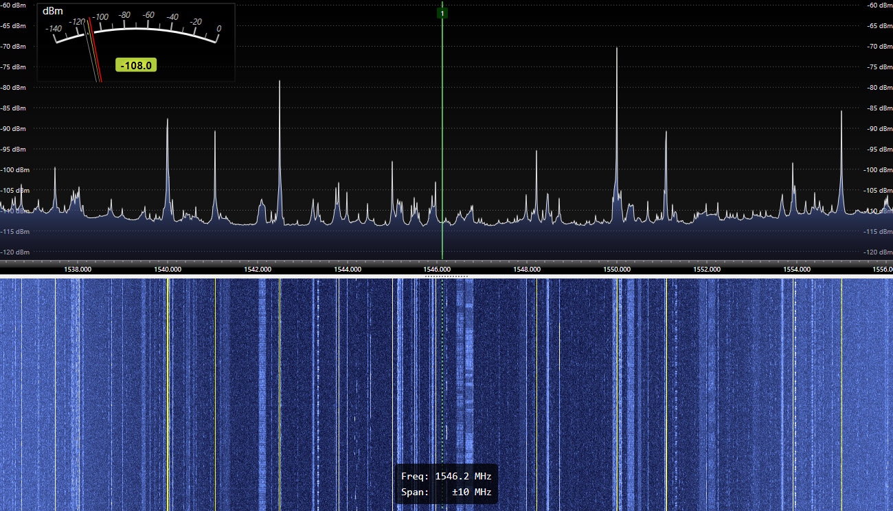Click the Freq: 1546.2 MHz tooltip text
893x511 pixels.
click(x=447, y=476)
